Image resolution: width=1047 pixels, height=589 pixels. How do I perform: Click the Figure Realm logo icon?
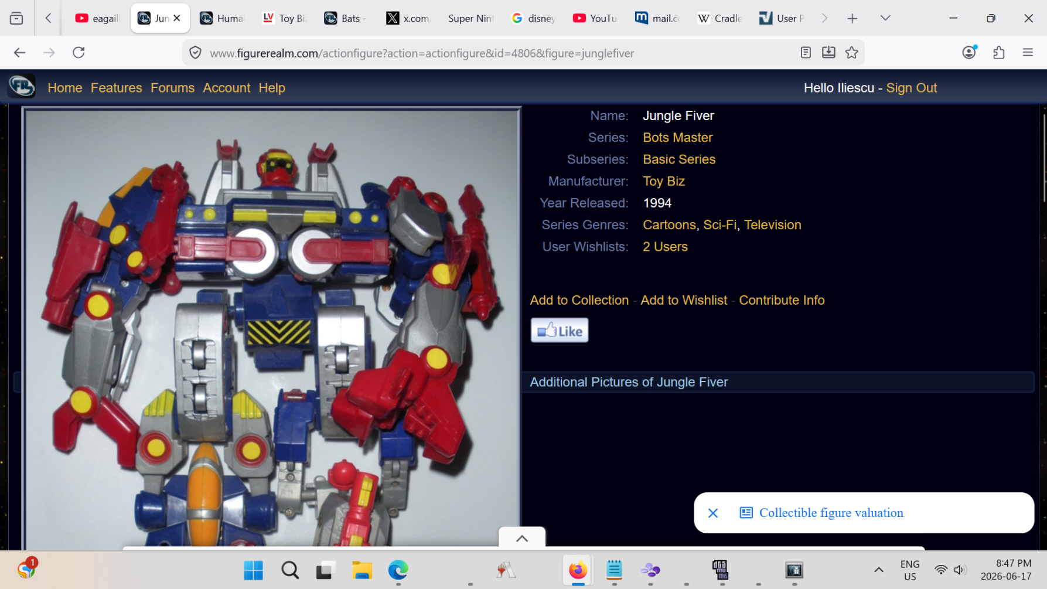(x=22, y=86)
